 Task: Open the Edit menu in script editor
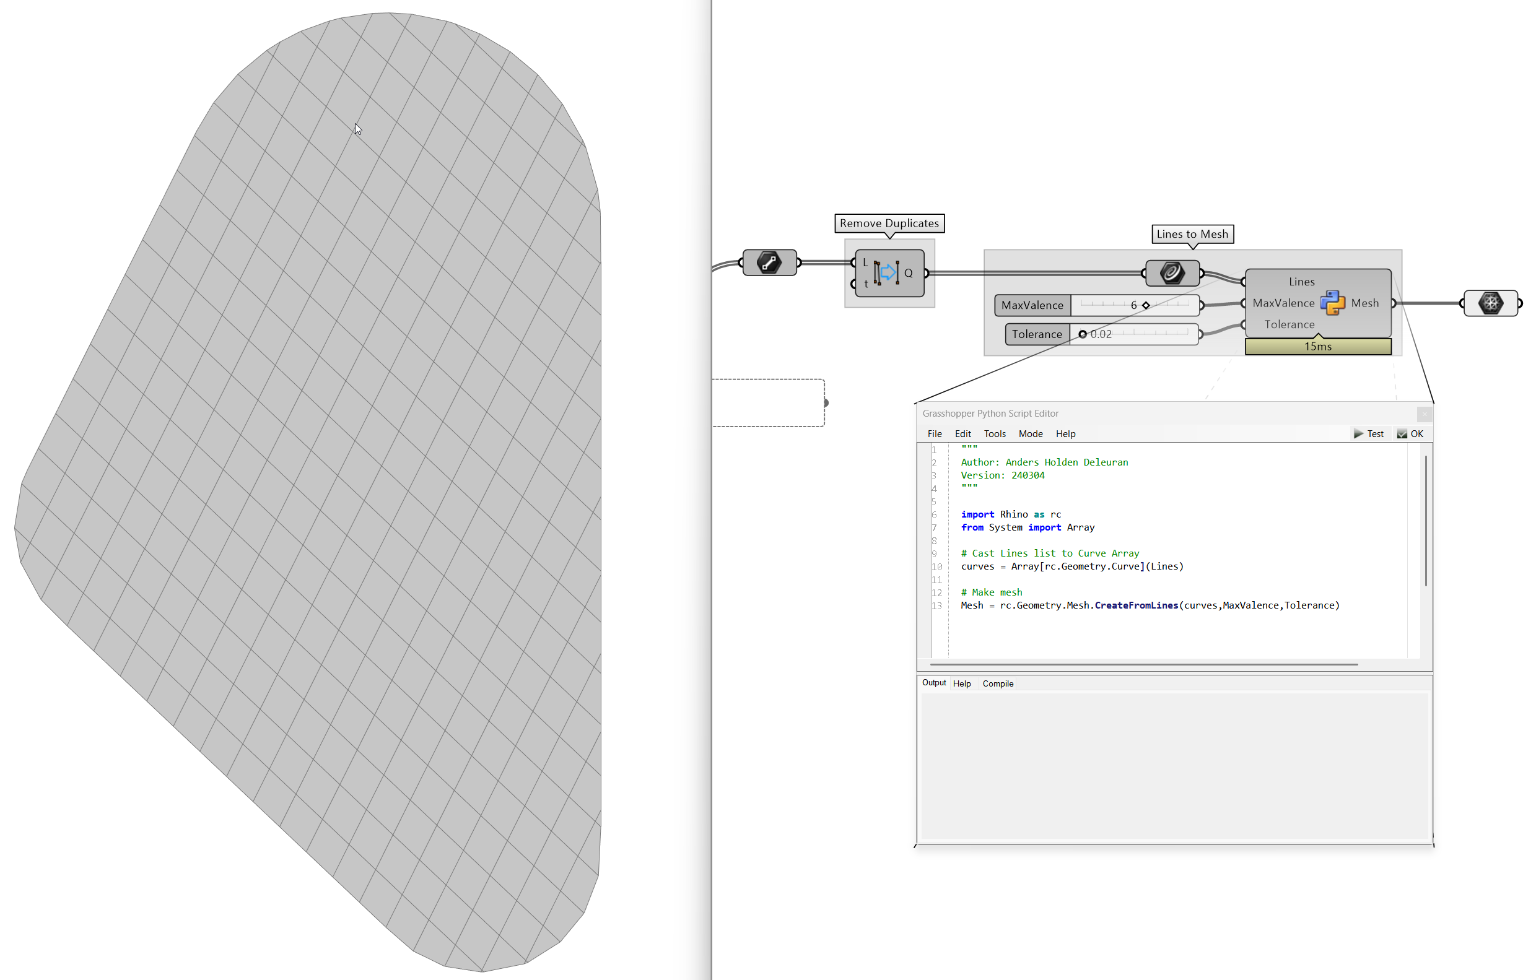[x=962, y=433]
